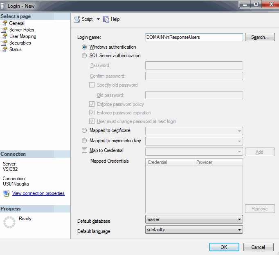Select Windows authentication radio button
Viewport: 279px width, 255px height.
coord(84,47)
